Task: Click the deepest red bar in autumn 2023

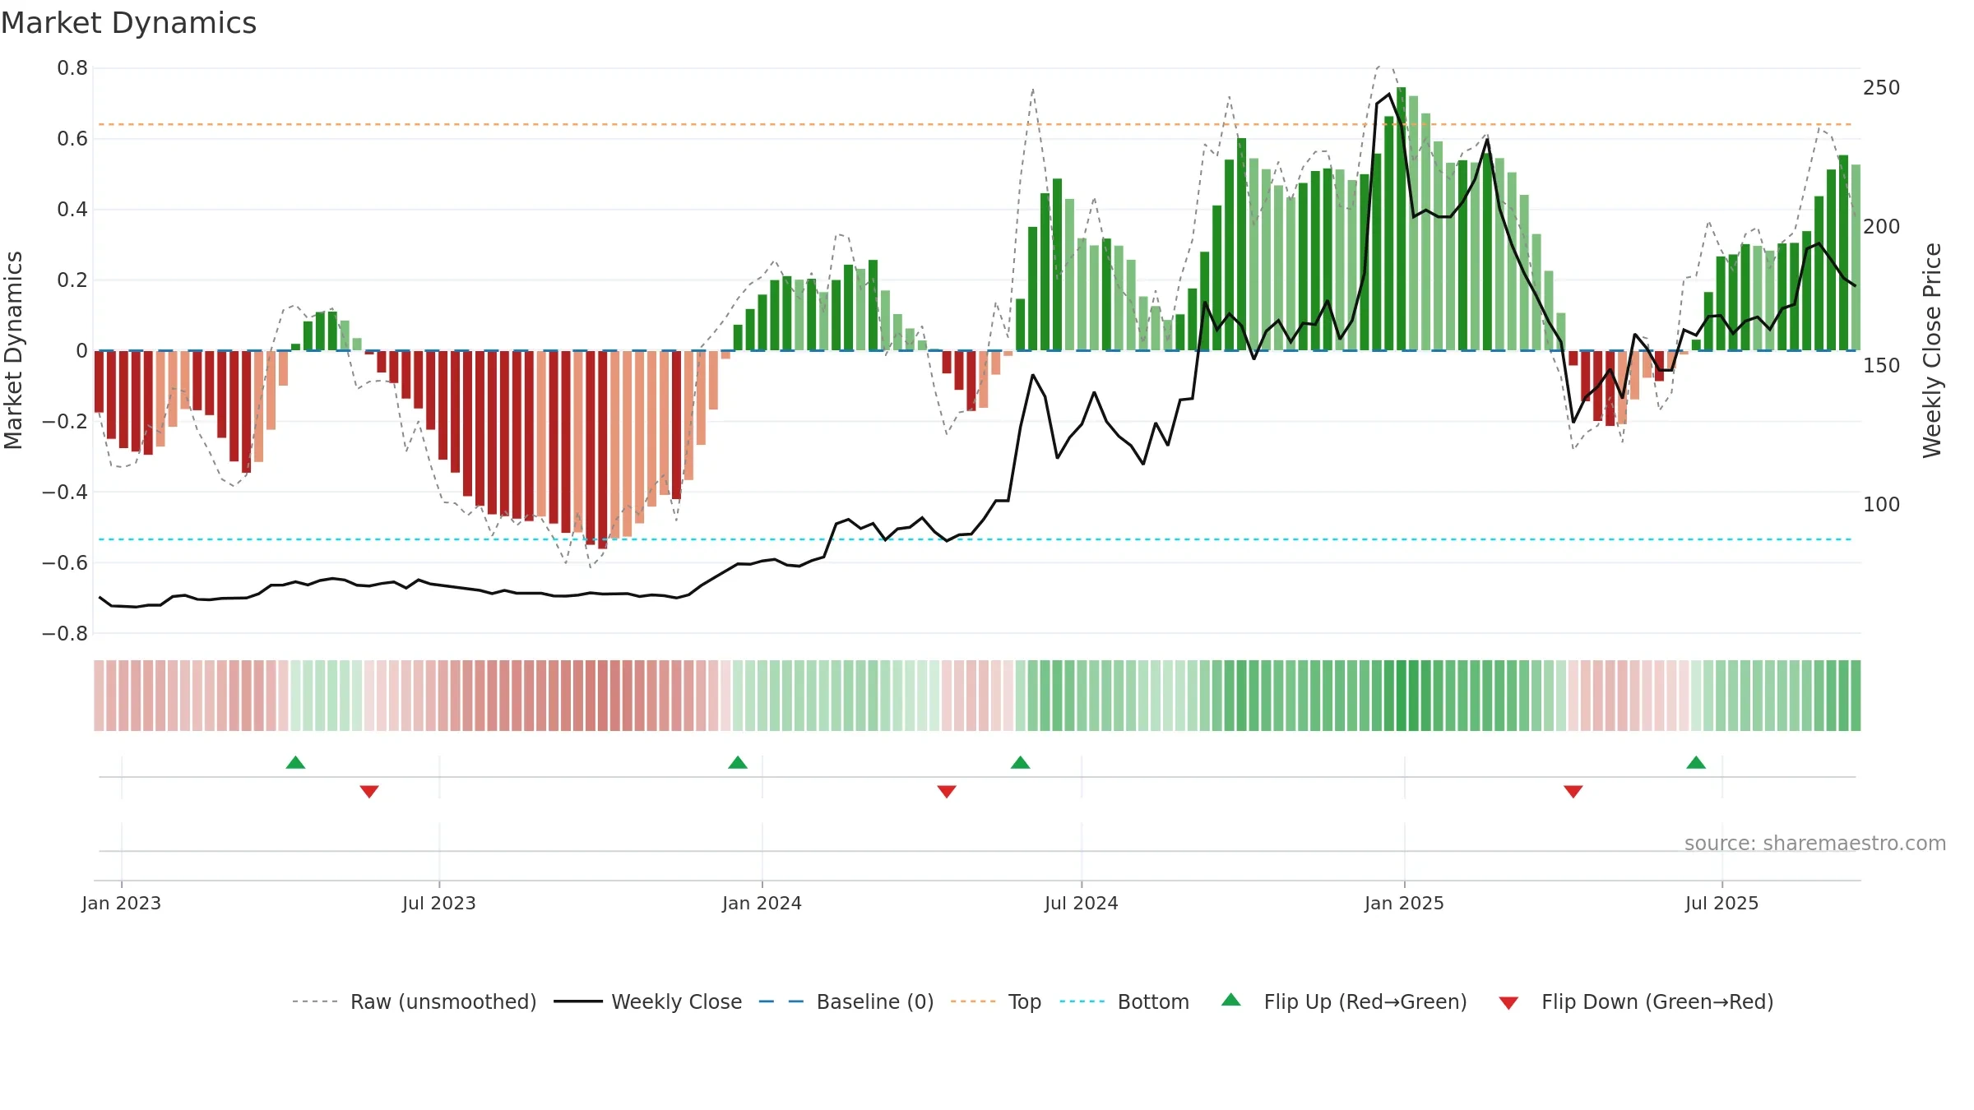Action: tap(602, 450)
